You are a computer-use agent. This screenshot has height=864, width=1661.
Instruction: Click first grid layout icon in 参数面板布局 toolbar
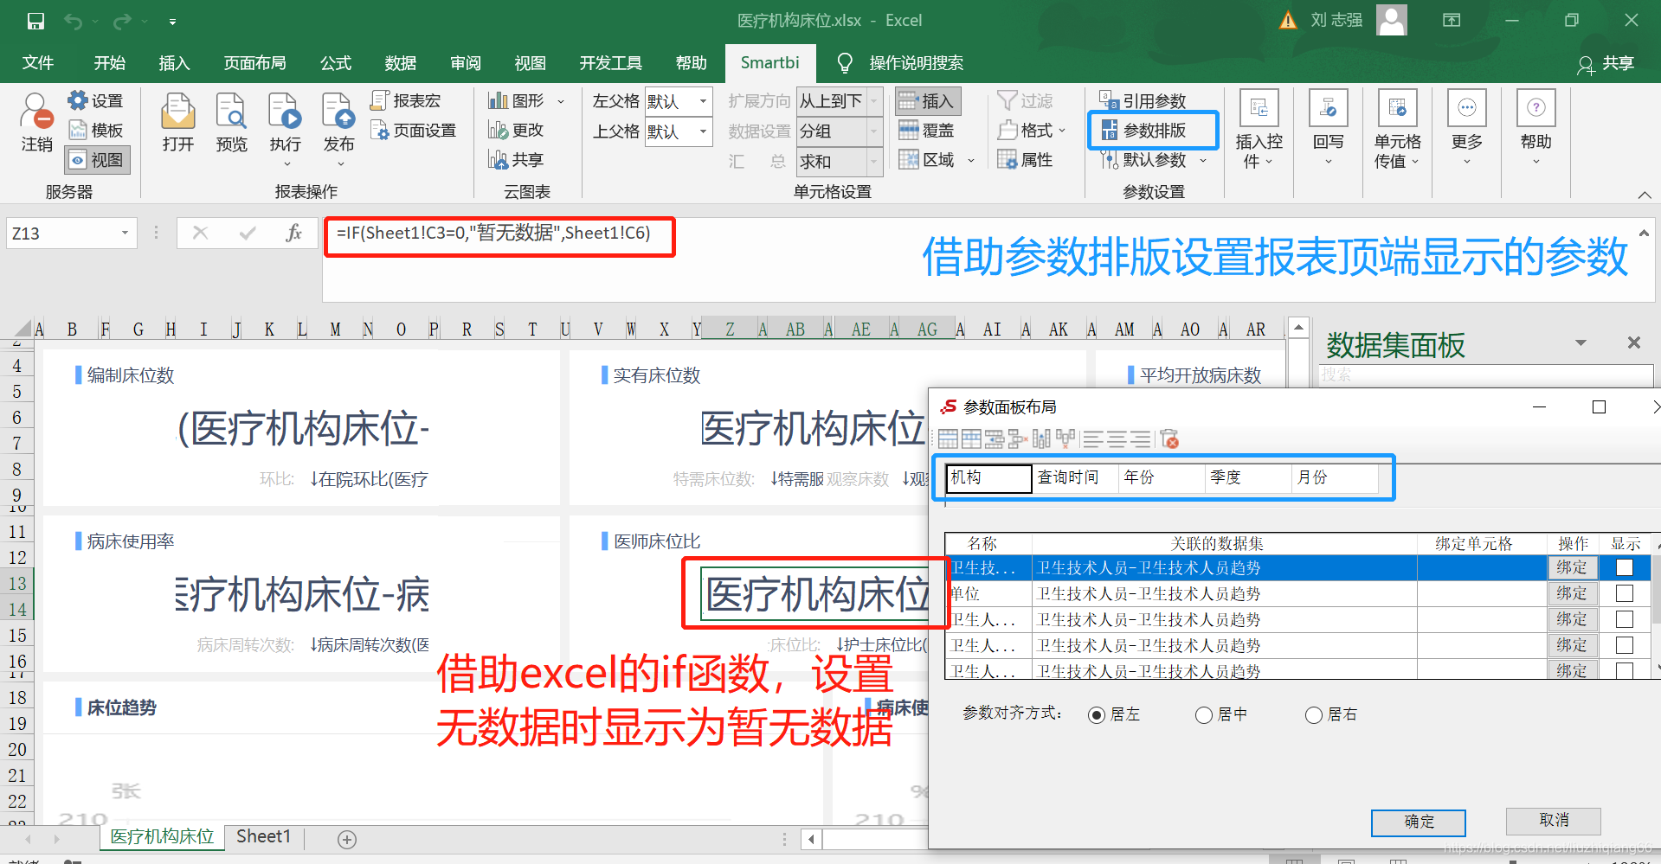pyautogui.click(x=948, y=439)
